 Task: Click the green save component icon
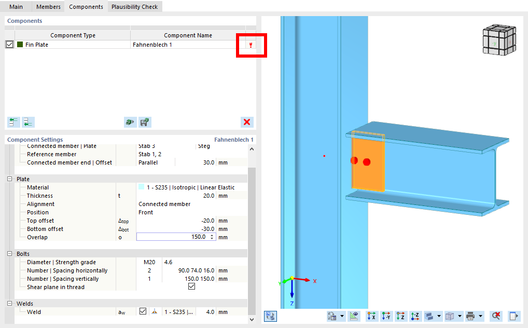144,122
